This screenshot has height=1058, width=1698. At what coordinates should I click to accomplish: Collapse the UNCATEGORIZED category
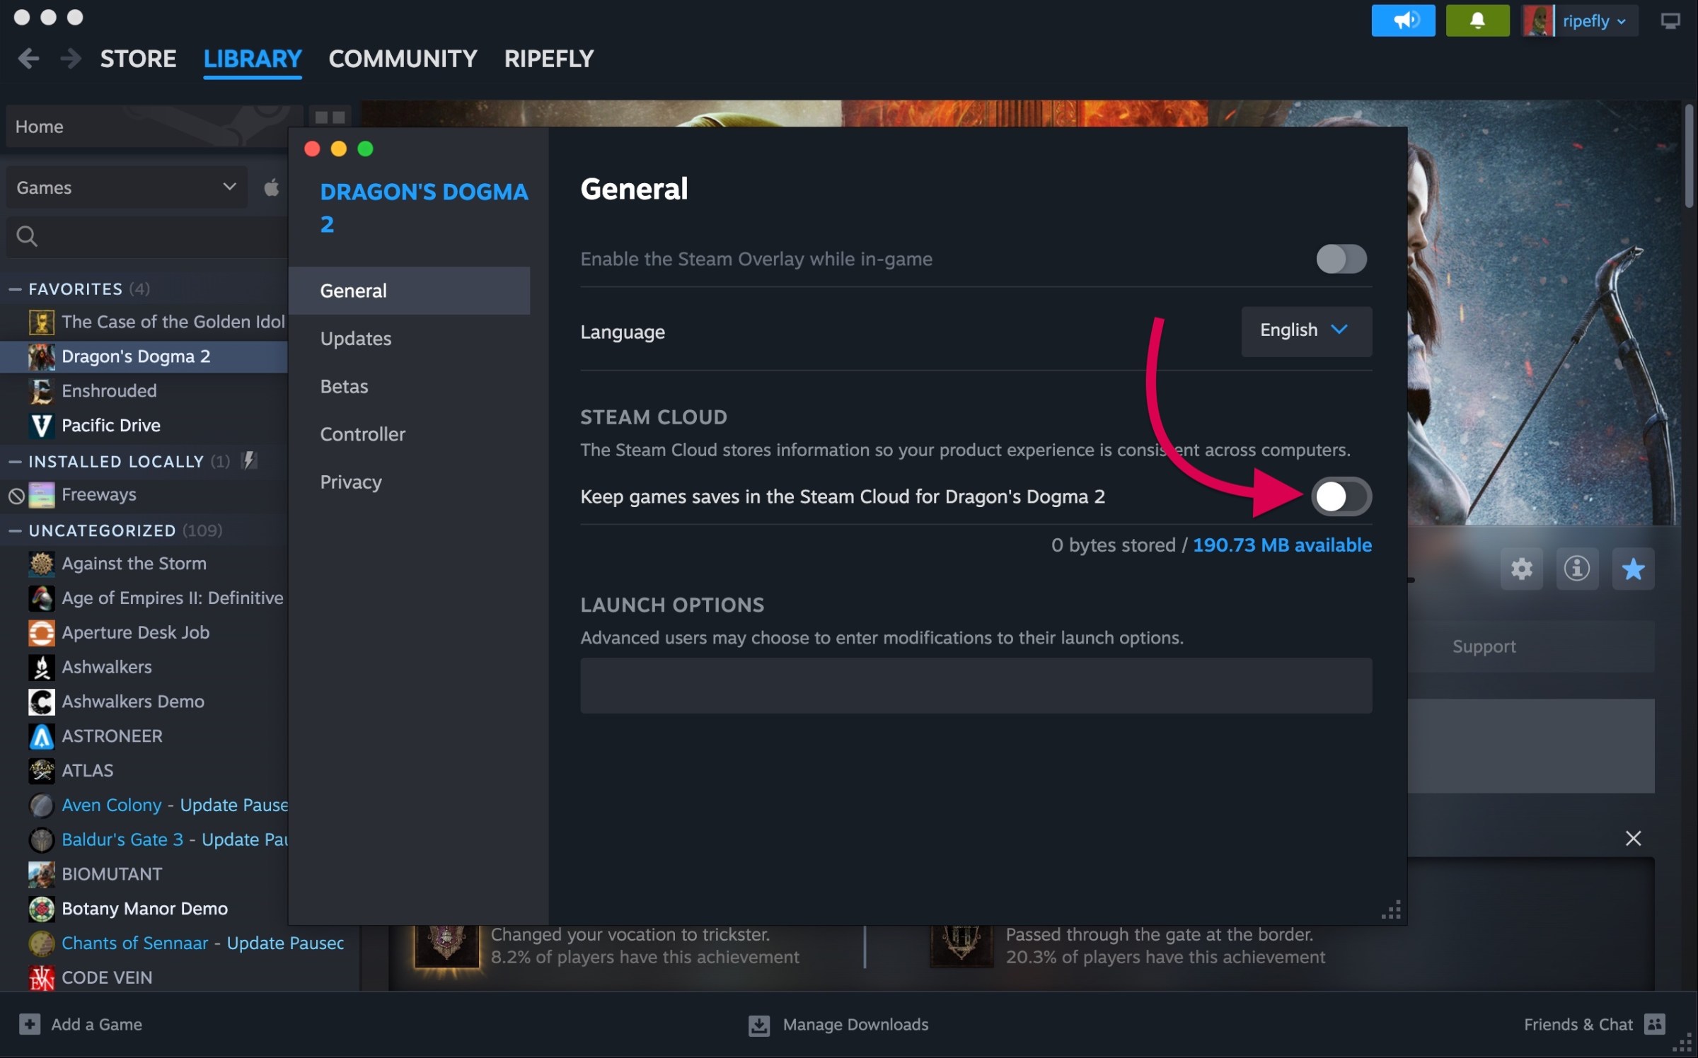tap(15, 530)
